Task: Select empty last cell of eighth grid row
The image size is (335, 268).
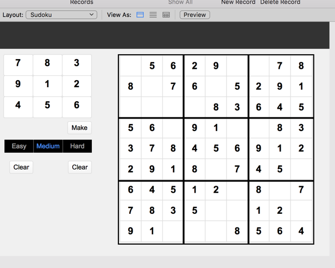Action: tap(301, 210)
